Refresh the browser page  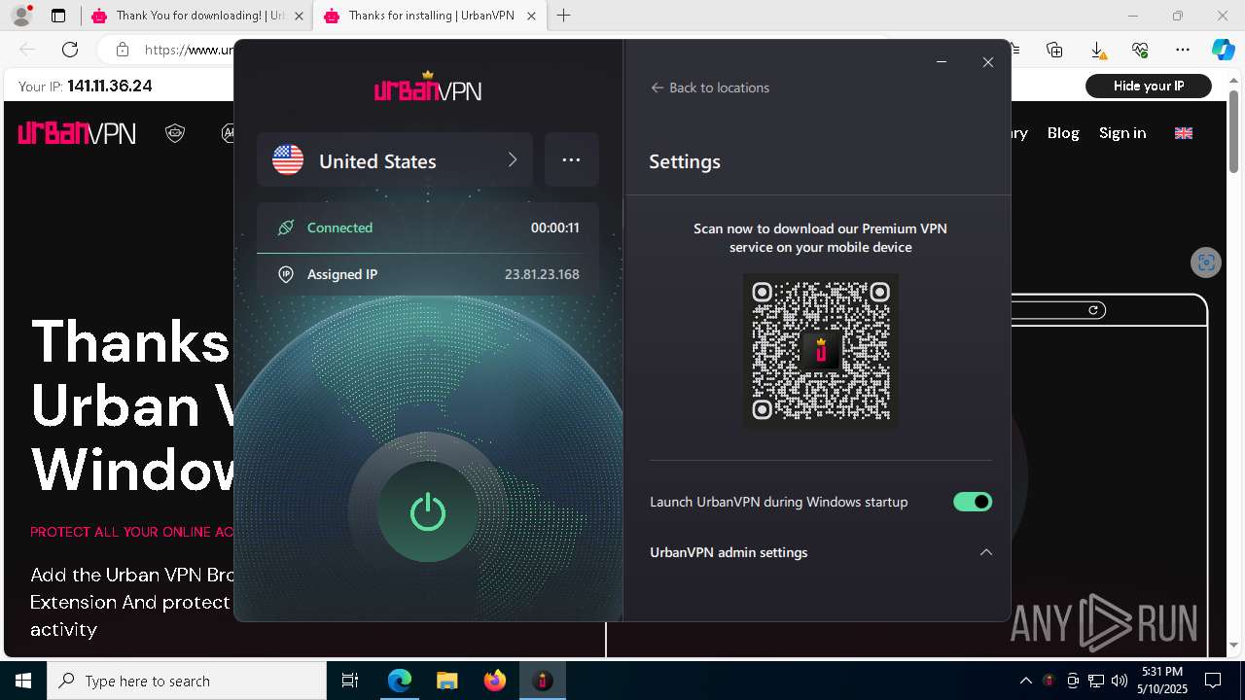click(70, 50)
